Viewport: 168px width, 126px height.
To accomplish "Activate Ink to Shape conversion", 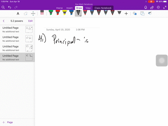I will pos(142,14).
